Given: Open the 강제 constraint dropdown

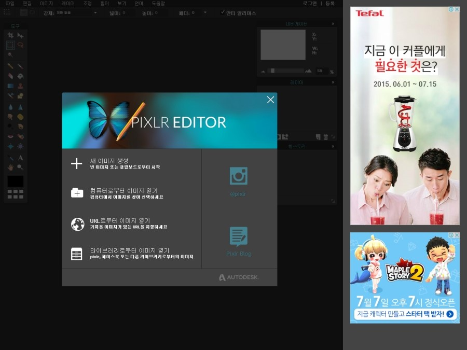Looking at the screenshot, I should pyautogui.click(x=77, y=13).
